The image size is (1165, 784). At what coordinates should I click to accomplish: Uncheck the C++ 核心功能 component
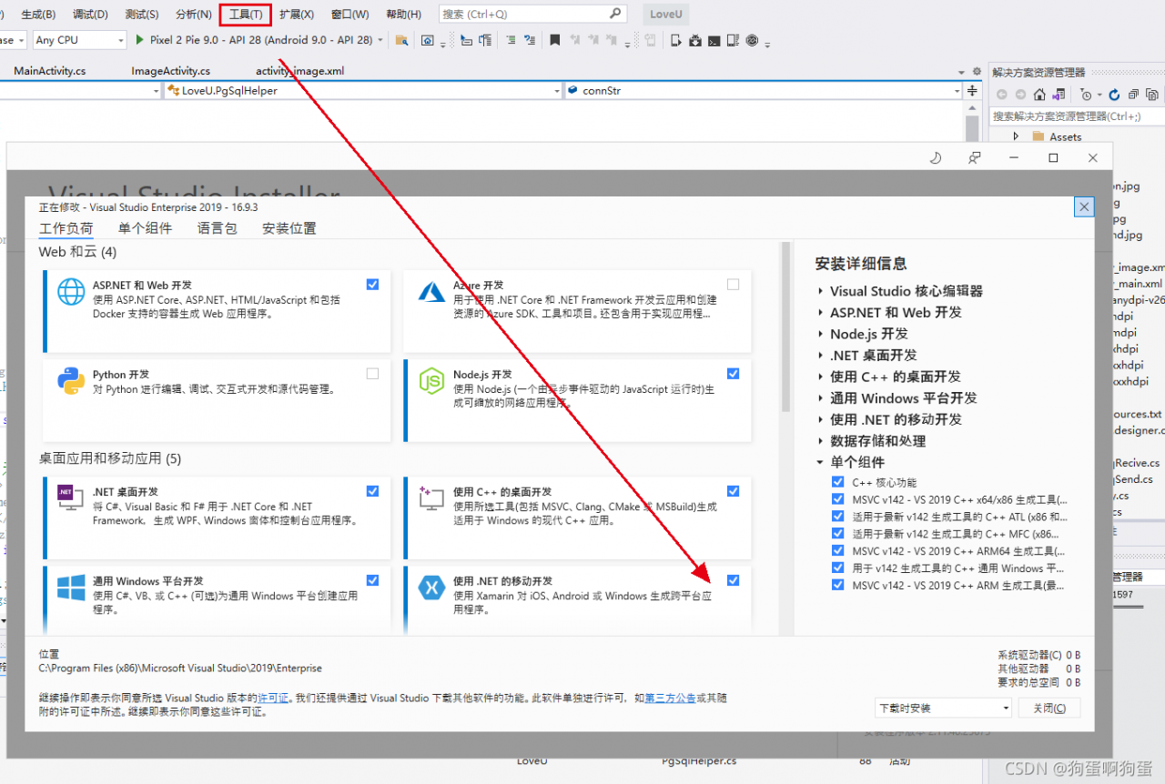[837, 482]
